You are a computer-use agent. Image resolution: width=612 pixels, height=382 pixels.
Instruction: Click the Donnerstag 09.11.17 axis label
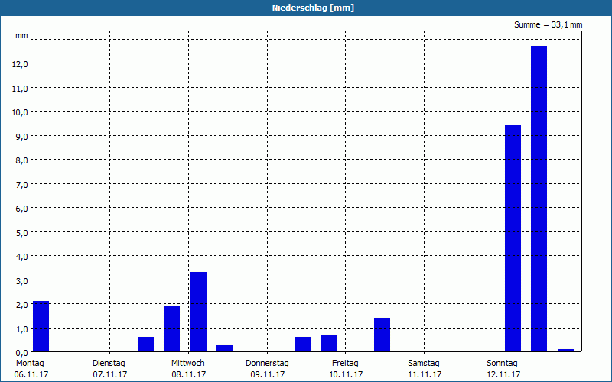pos(267,369)
